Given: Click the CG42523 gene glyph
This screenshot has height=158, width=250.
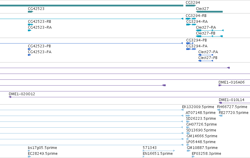Looking at the screenshot, I should point(31,12).
